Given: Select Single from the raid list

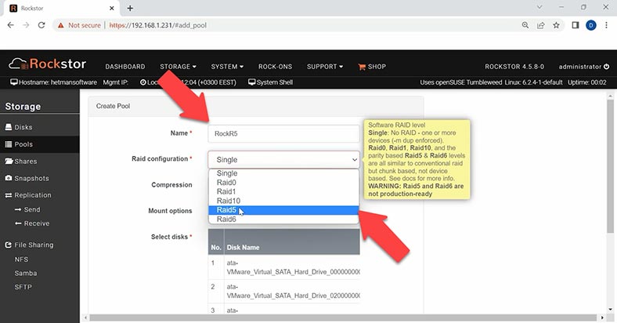Looking at the screenshot, I should 283,173.
